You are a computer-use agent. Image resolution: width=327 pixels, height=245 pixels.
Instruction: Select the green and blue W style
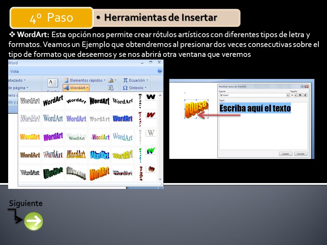[151, 151]
